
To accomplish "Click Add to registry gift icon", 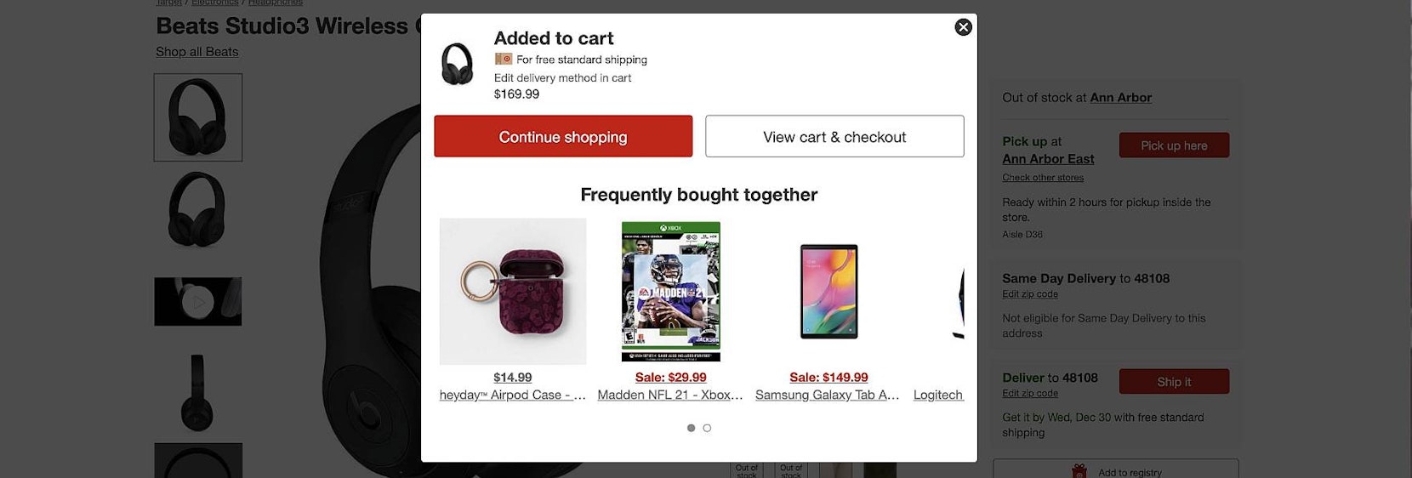I will click(1079, 471).
